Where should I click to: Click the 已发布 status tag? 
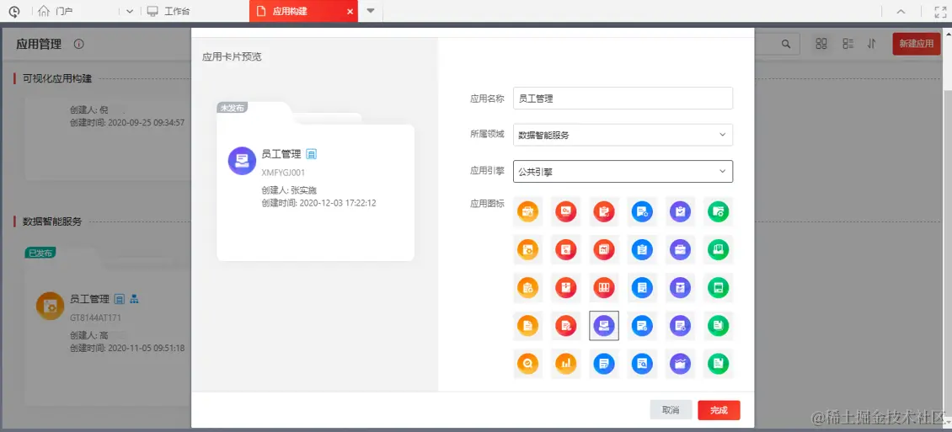click(40, 253)
